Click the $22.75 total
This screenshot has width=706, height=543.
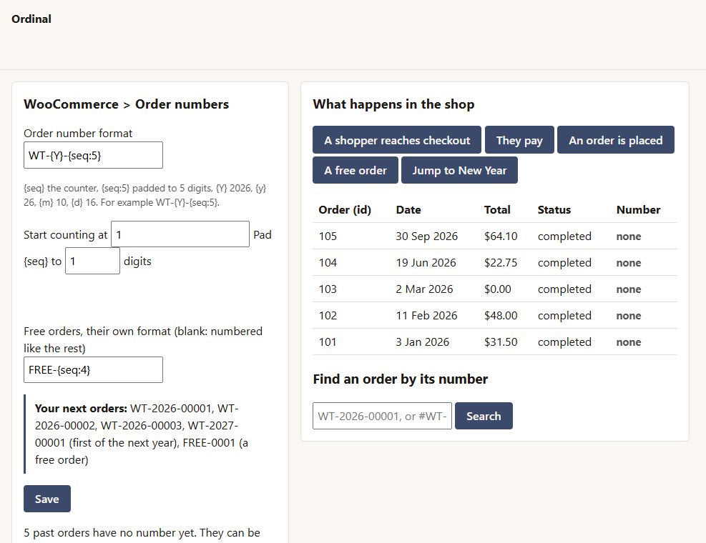[501, 263]
